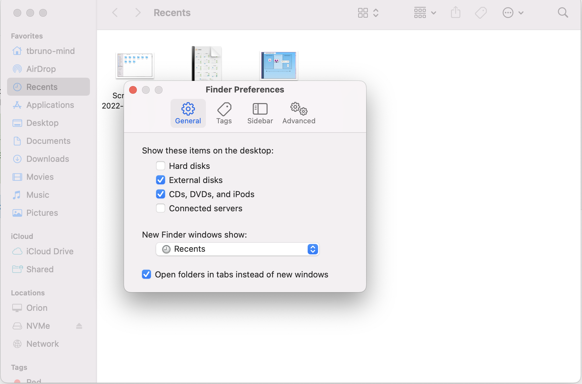Image resolution: width=582 pixels, height=384 pixels.
Task: Uncheck CDs, DVDs, and iPods
Action: [161, 194]
